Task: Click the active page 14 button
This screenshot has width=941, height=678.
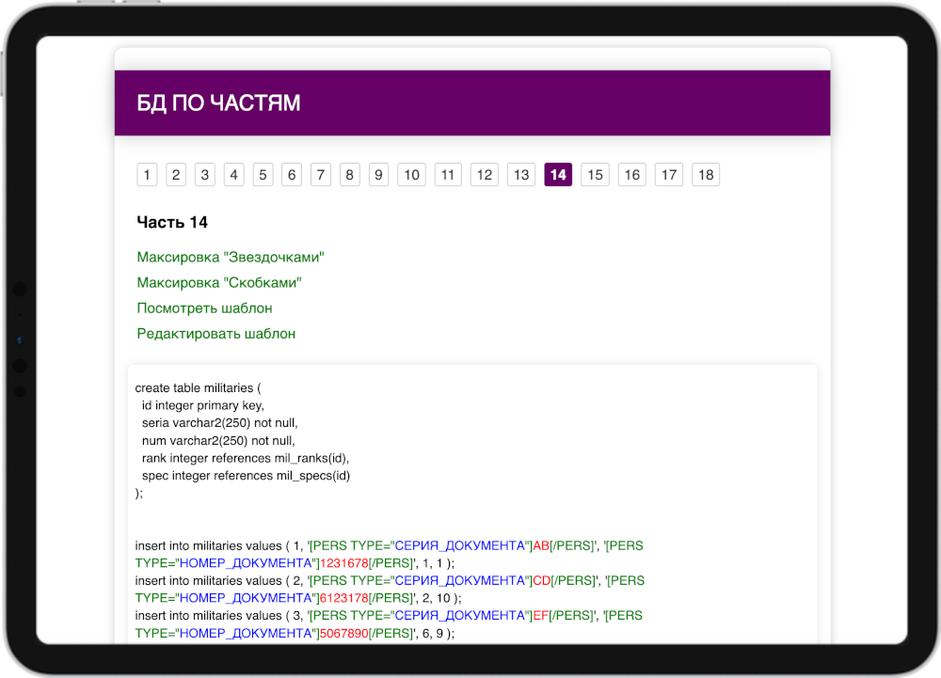Action: pos(558,175)
